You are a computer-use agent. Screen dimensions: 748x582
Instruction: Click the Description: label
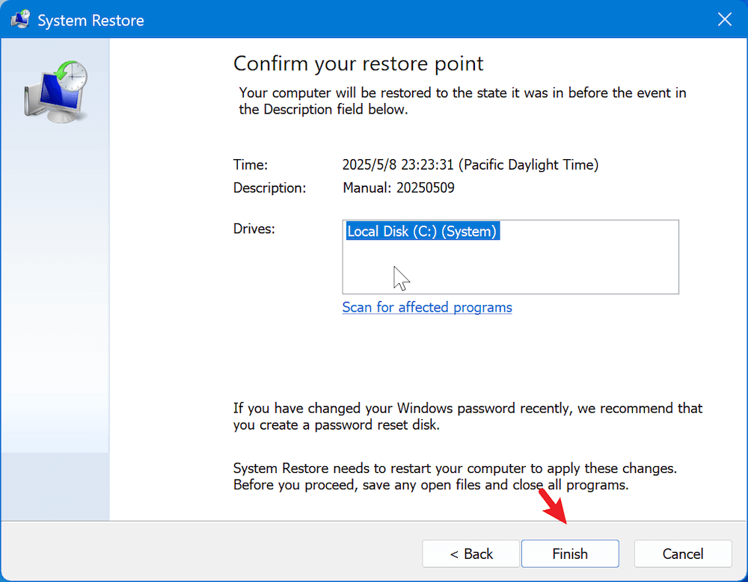tap(269, 188)
